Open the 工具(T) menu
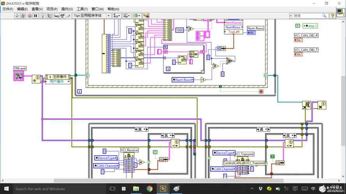 82,9
